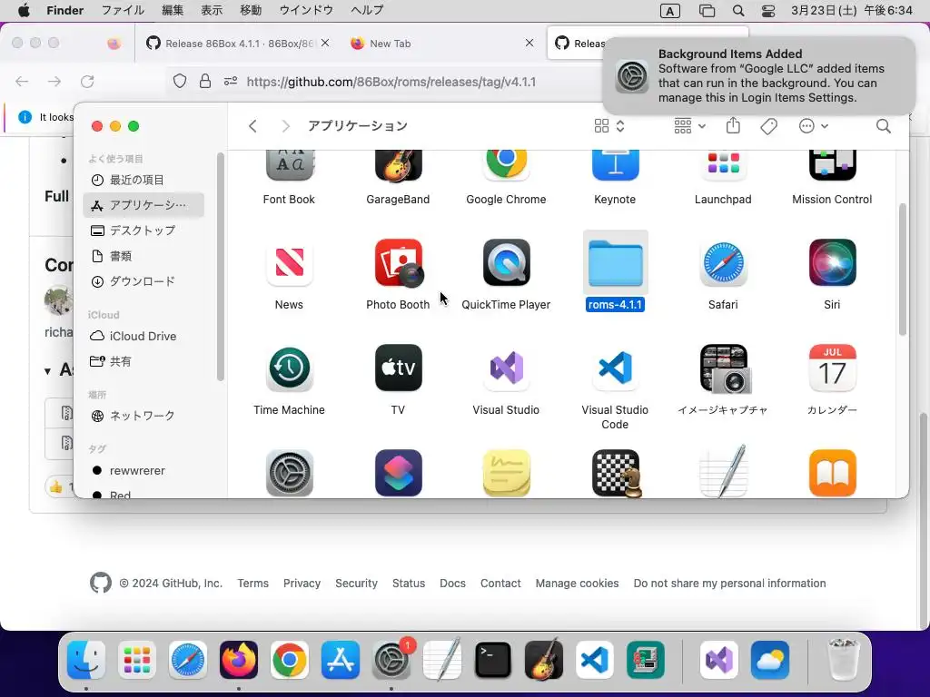Open the 表示 menu in the menu bar
Image resolution: width=930 pixels, height=697 pixels.
(x=211, y=10)
